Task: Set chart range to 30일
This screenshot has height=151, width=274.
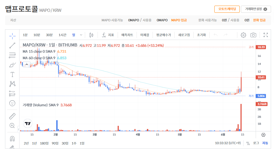Action: pos(65,143)
